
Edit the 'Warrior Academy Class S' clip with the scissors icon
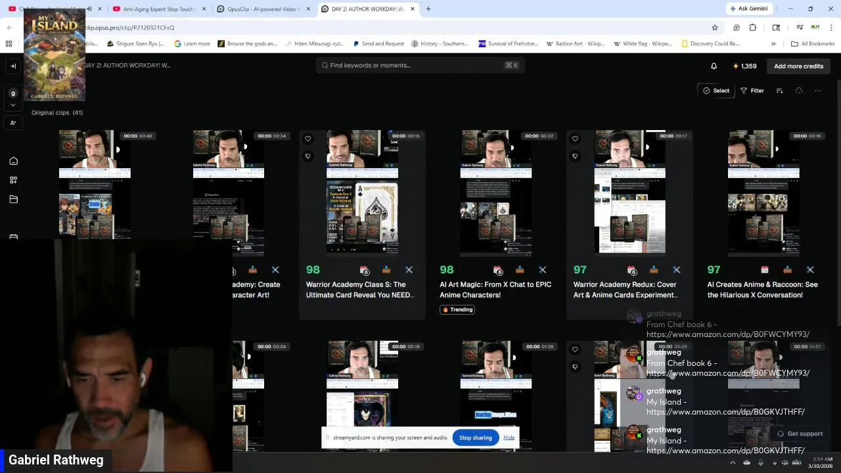pyautogui.click(x=409, y=269)
